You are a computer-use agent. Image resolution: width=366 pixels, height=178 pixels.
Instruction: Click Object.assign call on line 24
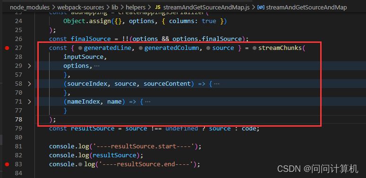tap(87, 21)
